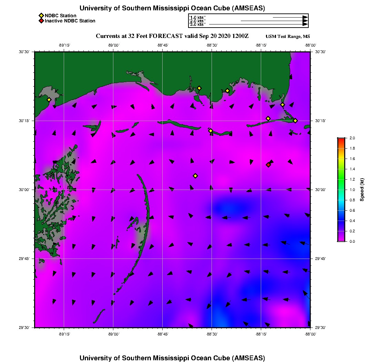Click the 'USM Test Range, MS' label
Image resolution: width=379 pixels, height=362 pixels.
288,37
